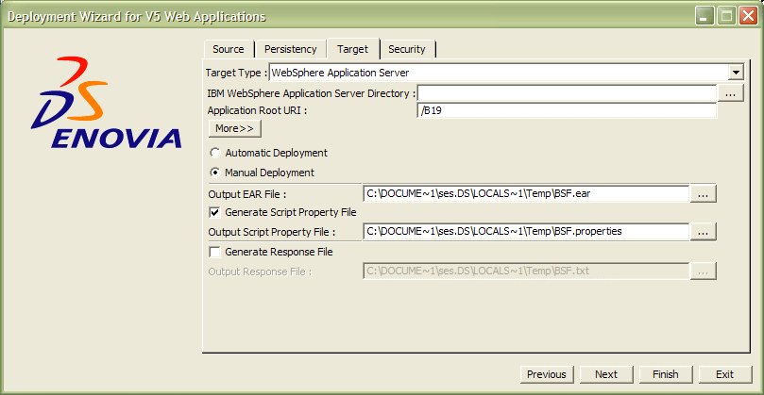The width and height of the screenshot is (764, 395).
Task: Open the Target Type dropdown
Action: pos(736,73)
